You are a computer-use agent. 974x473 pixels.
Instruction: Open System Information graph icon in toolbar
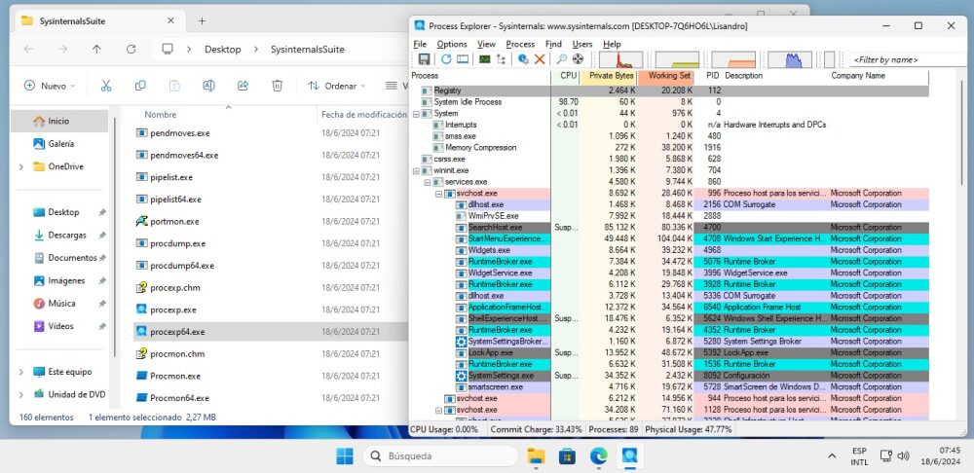(484, 59)
